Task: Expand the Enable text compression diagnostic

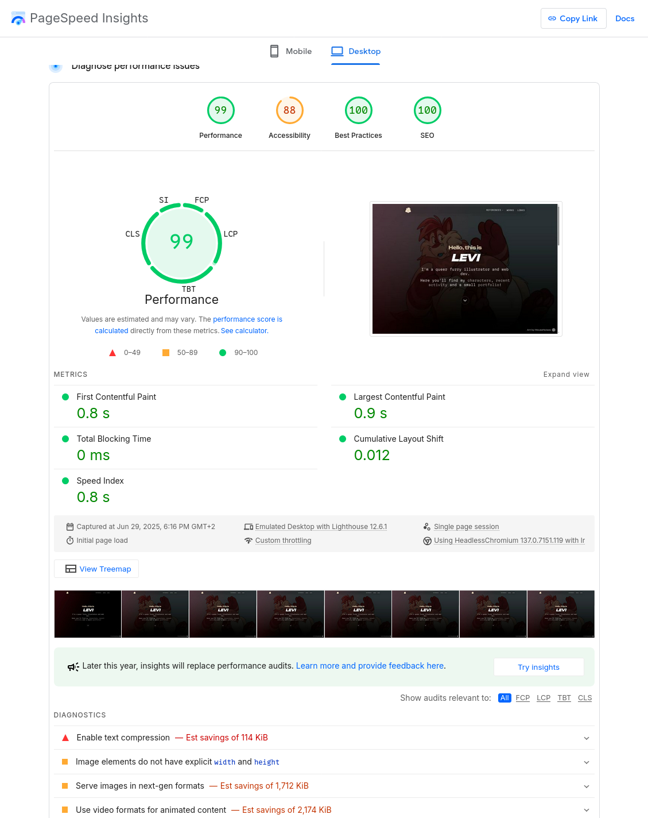Action: [x=587, y=738]
